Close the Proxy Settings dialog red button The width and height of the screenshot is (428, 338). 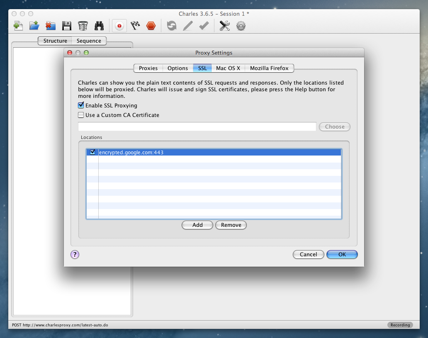pos(70,53)
